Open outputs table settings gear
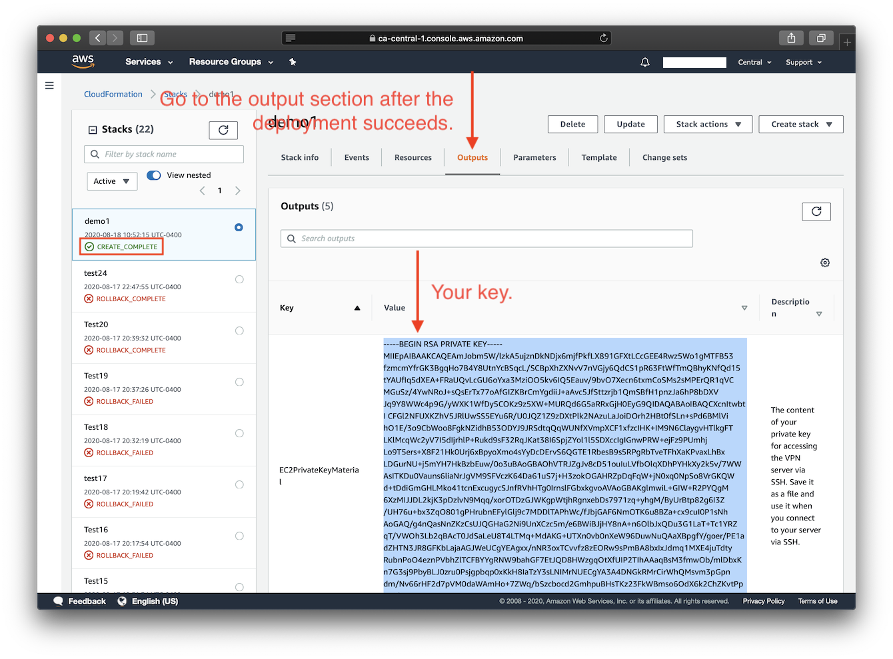Image resolution: width=893 pixels, height=659 pixels. click(825, 263)
